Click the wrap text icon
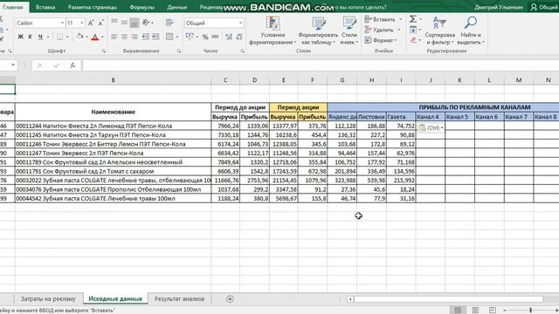Screen dimensions: 559x314 pyautogui.click(x=169, y=23)
